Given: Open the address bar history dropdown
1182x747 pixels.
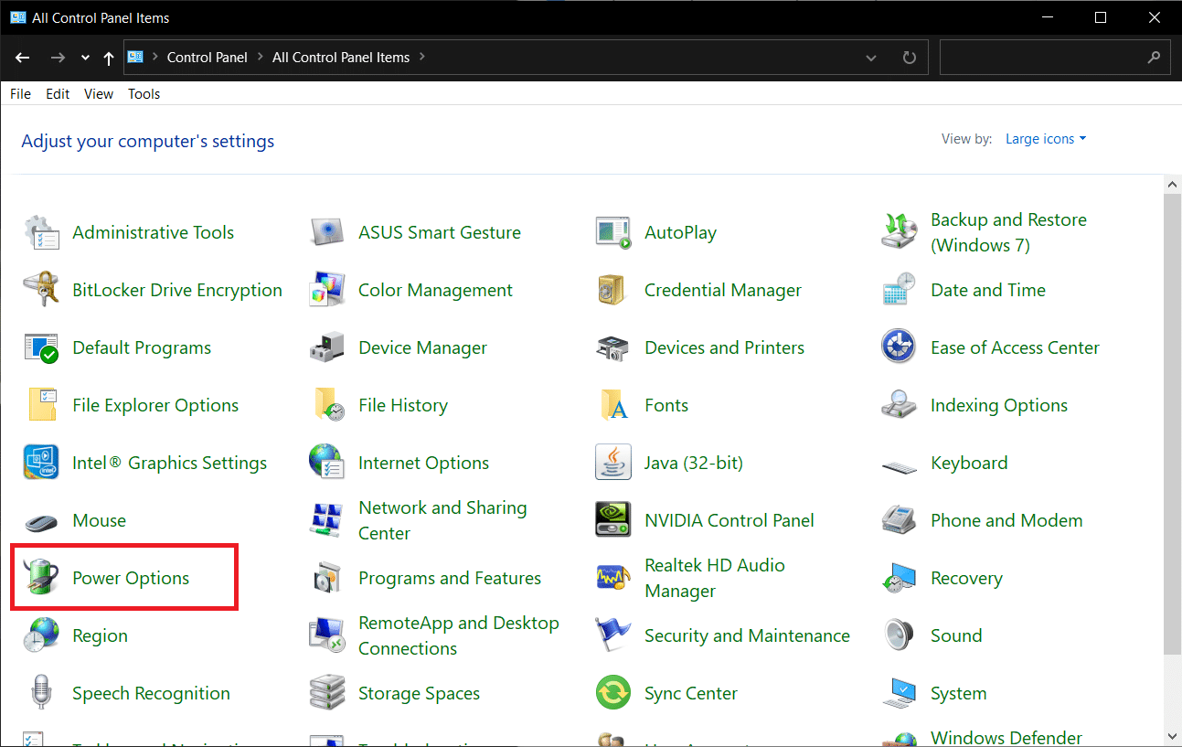Looking at the screenshot, I should [871, 58].
